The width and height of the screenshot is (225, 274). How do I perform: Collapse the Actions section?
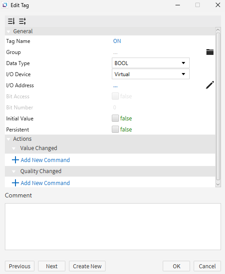click(8, 139)
